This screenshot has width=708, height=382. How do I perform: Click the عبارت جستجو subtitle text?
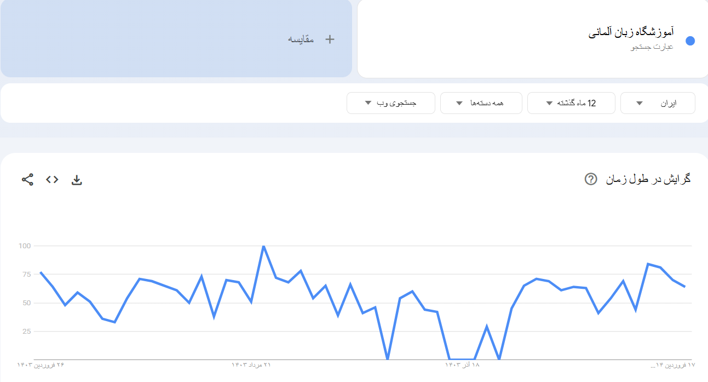coord(652,47)
